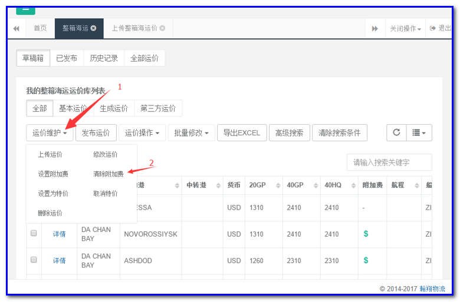Open the 关闭操作 dropdown
The height and width of the screenshot is (302, 460).
(405, 28)
